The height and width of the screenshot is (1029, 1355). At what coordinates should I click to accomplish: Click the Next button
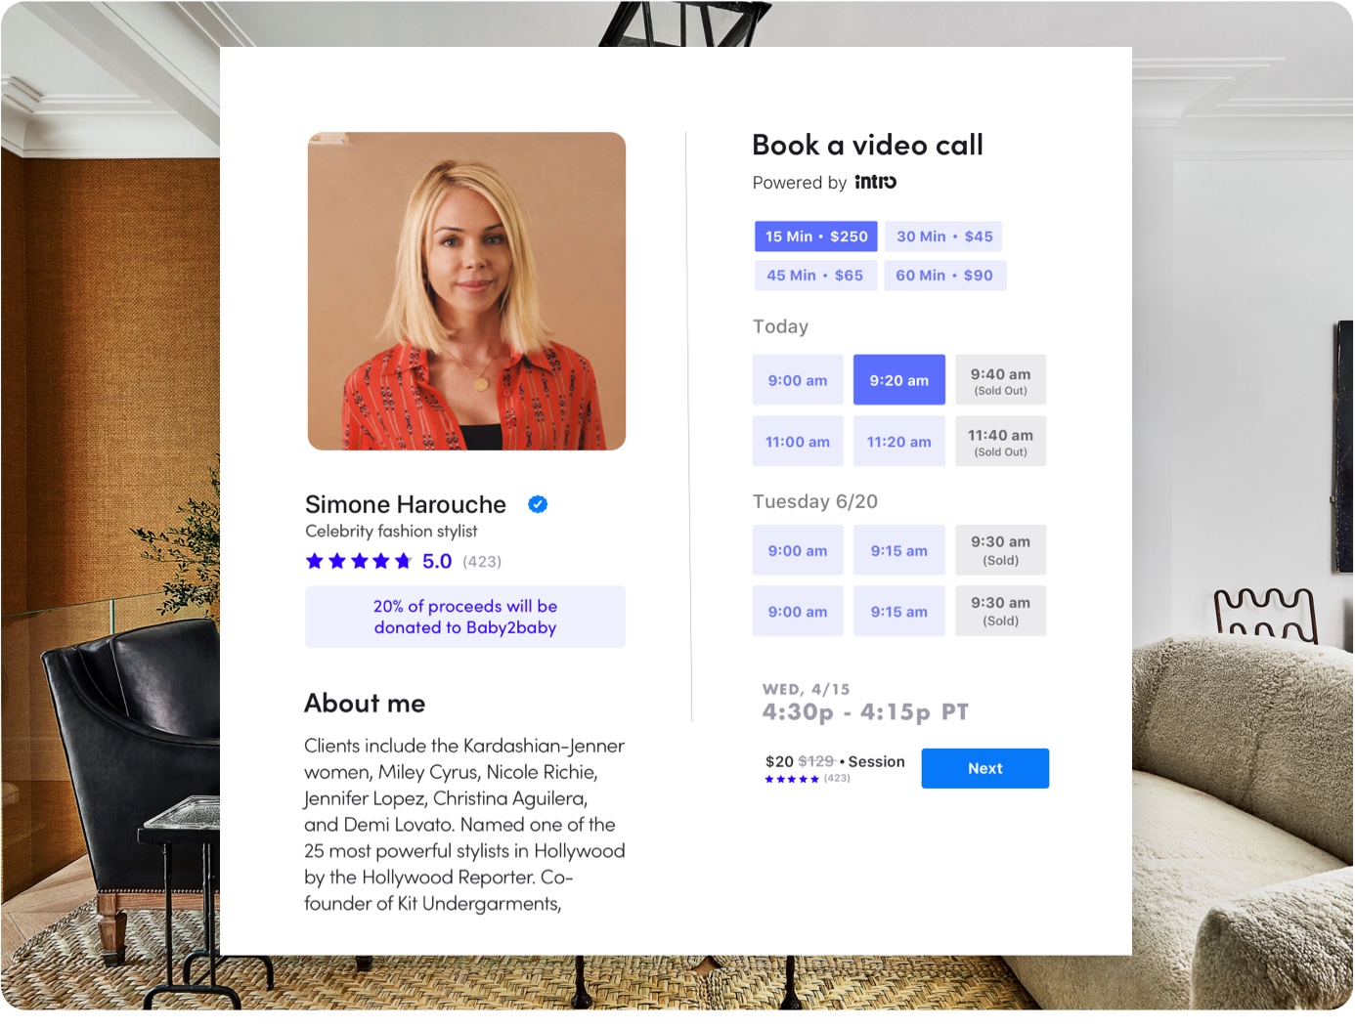[x=985, y=768]
